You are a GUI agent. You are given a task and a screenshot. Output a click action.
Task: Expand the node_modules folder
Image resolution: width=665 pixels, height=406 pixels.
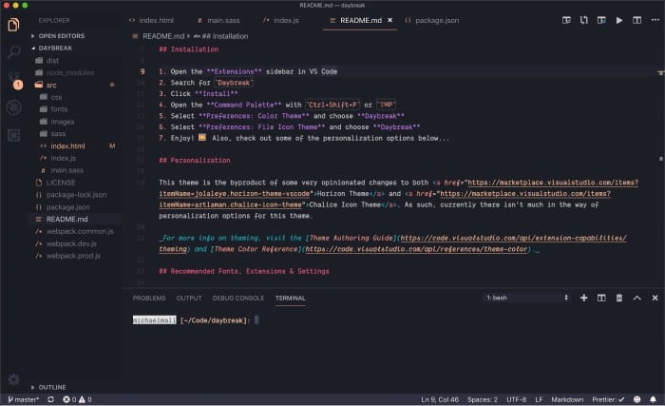click(x=65, y=72)
